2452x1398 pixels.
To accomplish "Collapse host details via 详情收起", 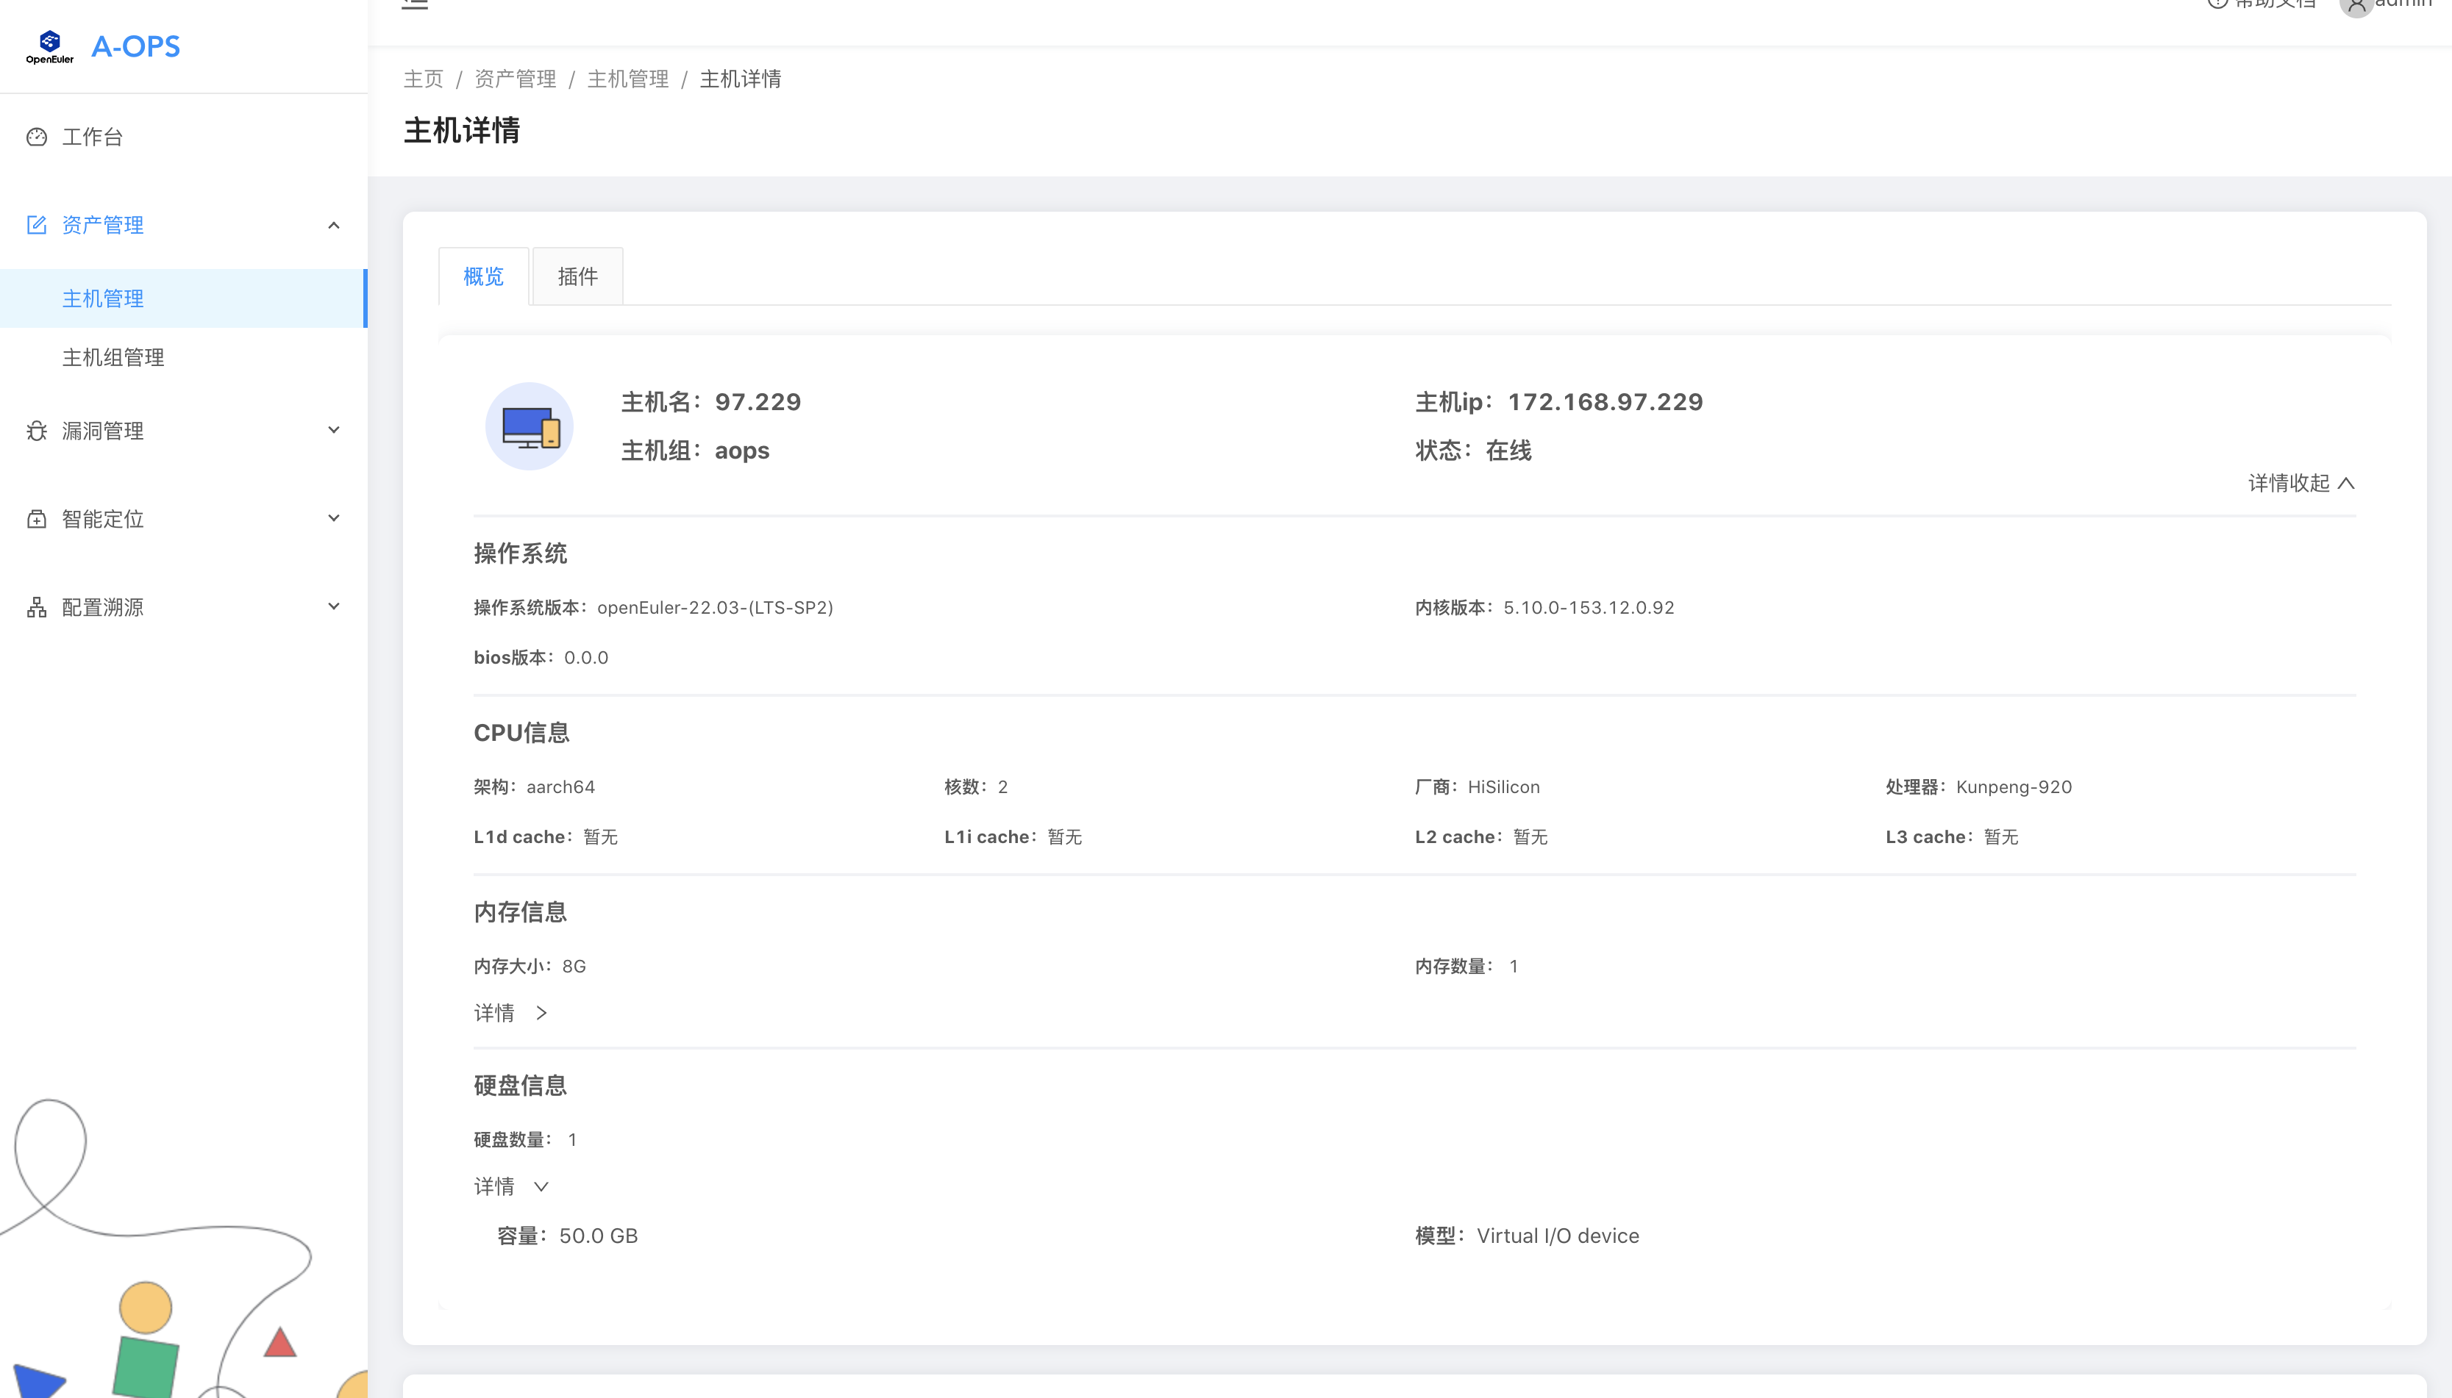I will [x=2301, y=483].
